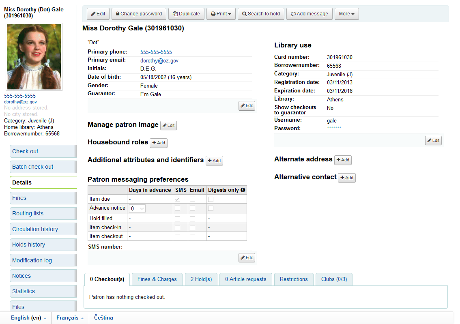Open Circulation history in the sidebar

tap(35, 229)
